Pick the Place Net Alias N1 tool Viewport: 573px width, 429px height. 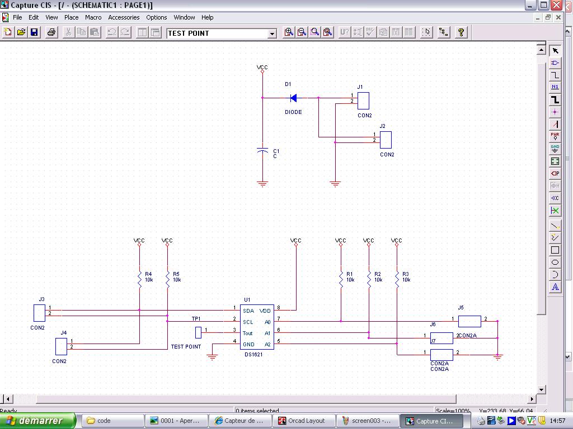(x=555, y=87)
